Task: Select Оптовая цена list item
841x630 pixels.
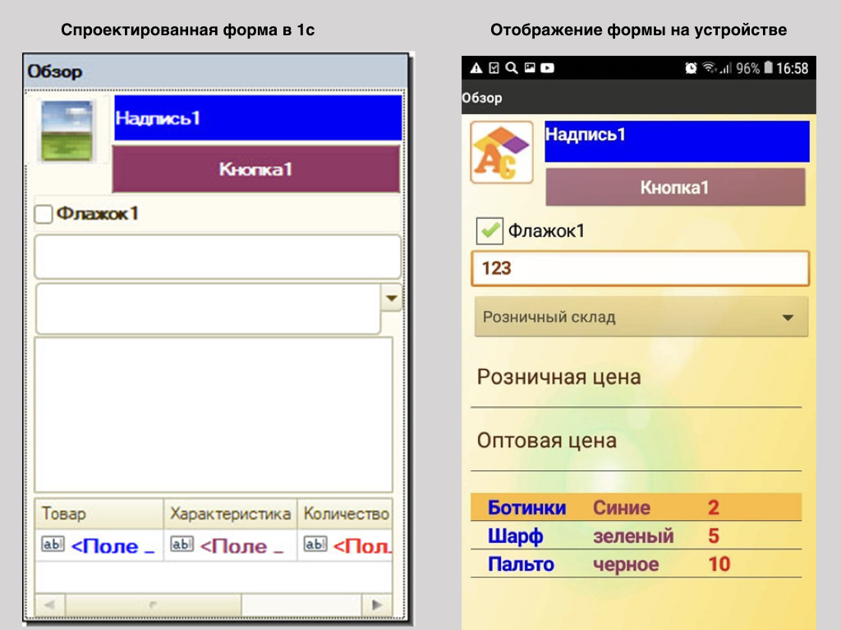Action: point(636,441)
